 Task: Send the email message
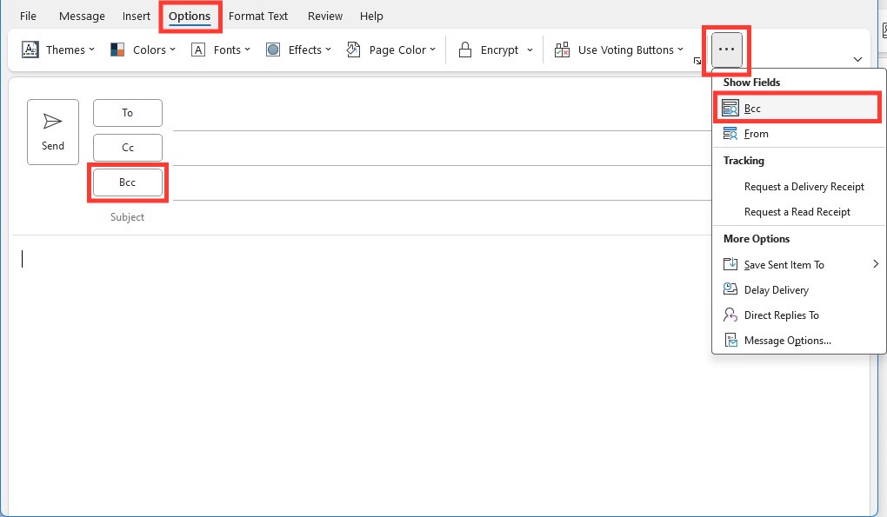(52, 132)
